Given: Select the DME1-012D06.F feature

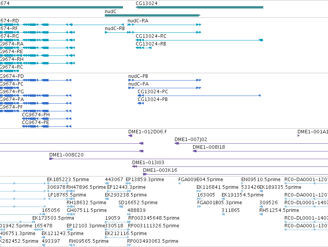Looking at the screenshot, I should 130,136.
